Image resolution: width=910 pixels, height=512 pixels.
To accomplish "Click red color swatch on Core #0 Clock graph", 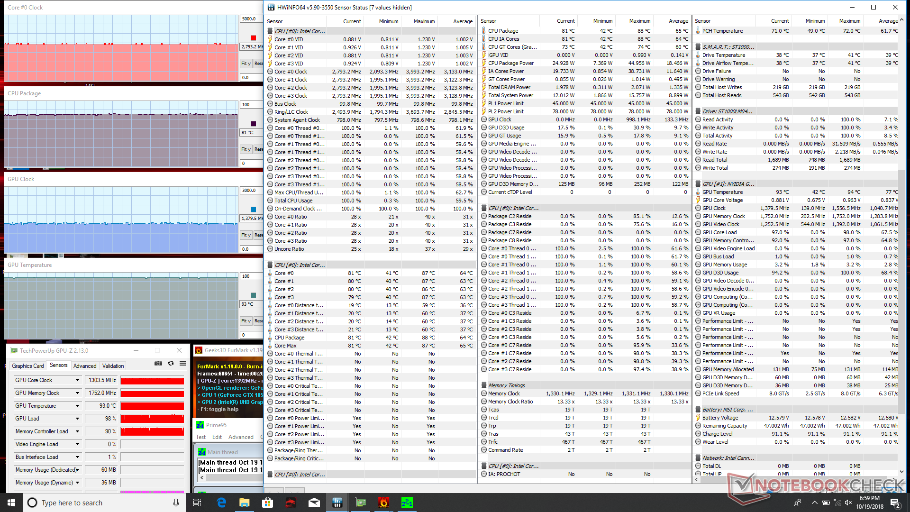I will pos(253,38).
